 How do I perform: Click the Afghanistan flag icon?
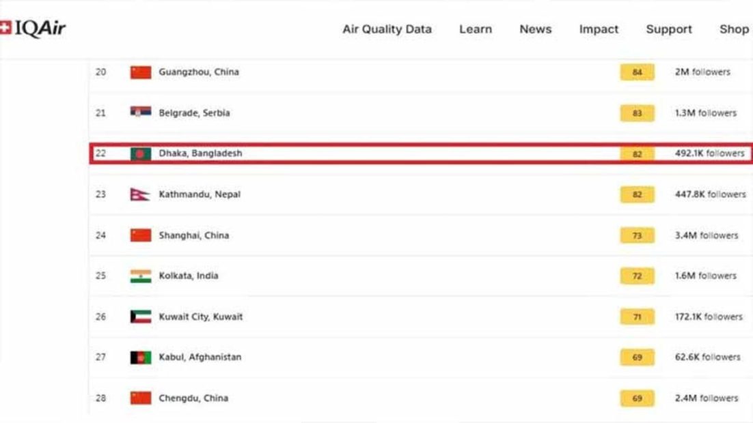click(141, 358)
